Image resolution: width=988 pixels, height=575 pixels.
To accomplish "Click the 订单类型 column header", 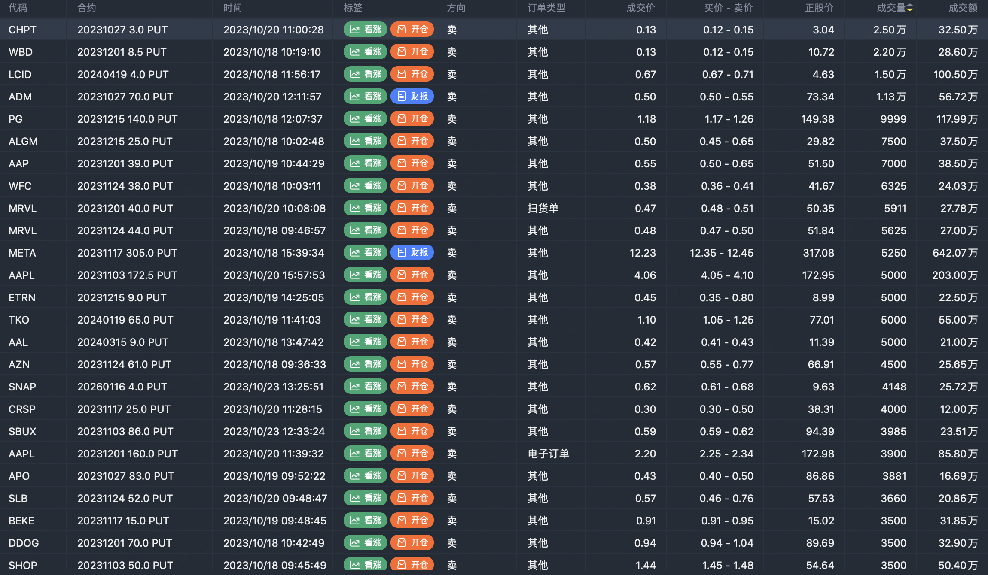I will pos(546,8).
